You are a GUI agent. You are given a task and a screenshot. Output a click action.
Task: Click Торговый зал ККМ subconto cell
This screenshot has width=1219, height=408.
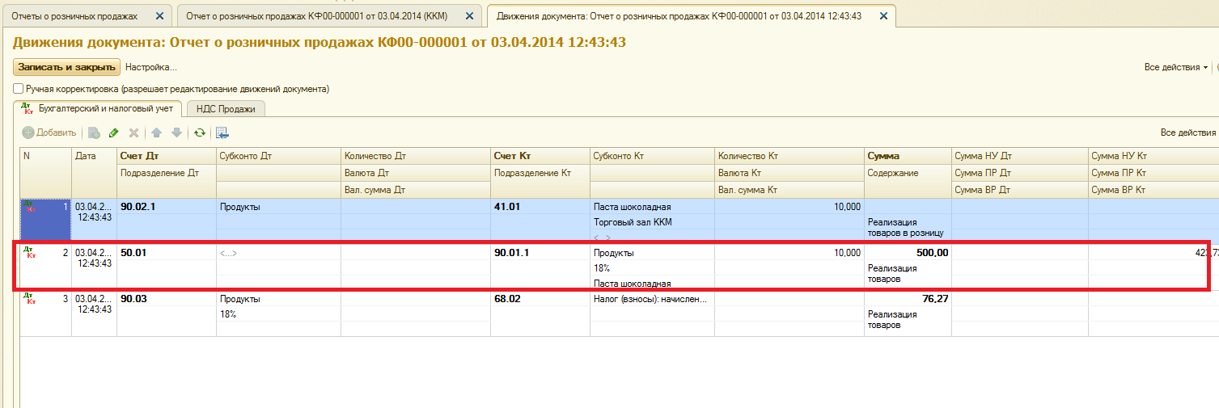tap(652, 222)
